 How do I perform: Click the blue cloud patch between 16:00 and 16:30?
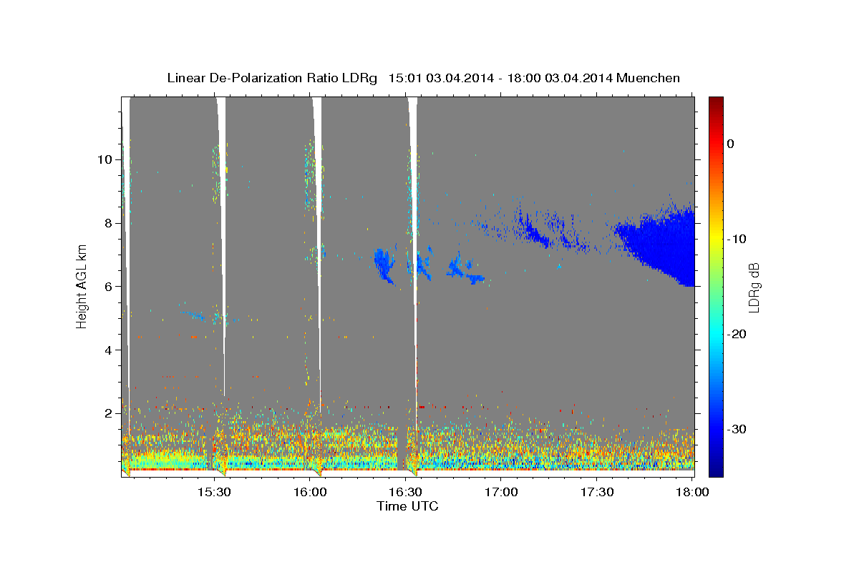pyautogui.click(x=383, y=265)
